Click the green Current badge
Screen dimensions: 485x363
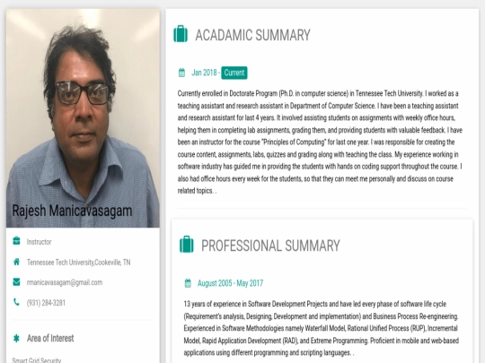[234, 73]
